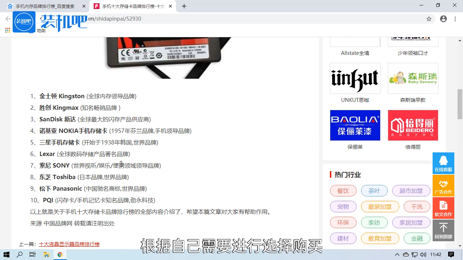Open the browser profile avatar icon

[x=443, y=19]
